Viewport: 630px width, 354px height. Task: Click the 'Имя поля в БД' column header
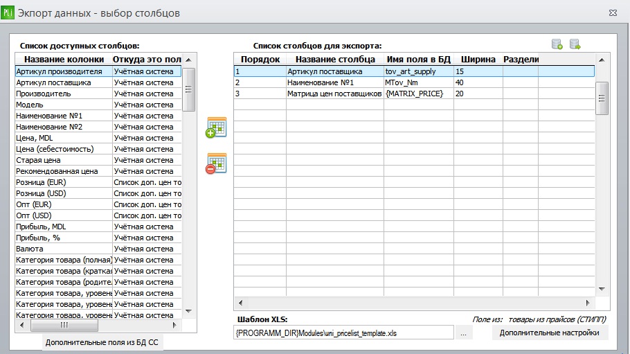click(419, 59)
